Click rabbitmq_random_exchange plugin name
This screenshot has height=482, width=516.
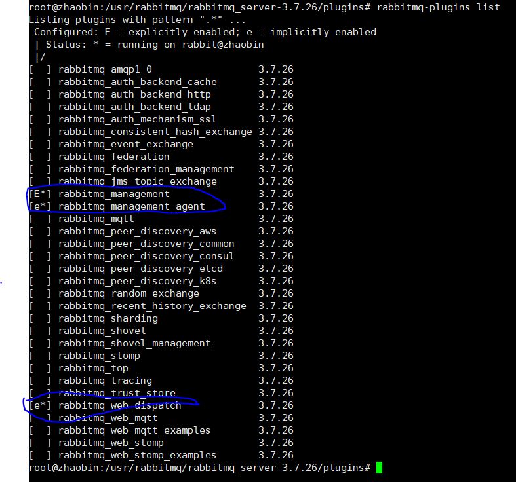[x=129, y=293]
